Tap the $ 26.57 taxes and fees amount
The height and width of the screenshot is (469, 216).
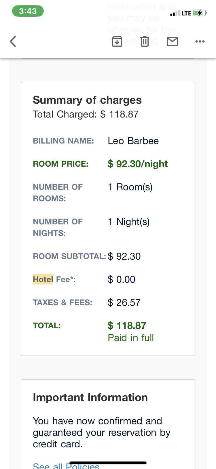(x=124, y=302)
